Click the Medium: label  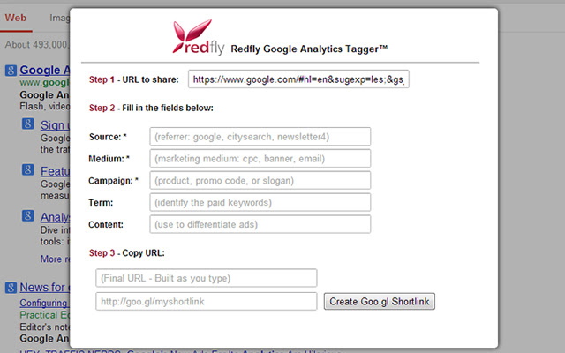pos(109,159)
